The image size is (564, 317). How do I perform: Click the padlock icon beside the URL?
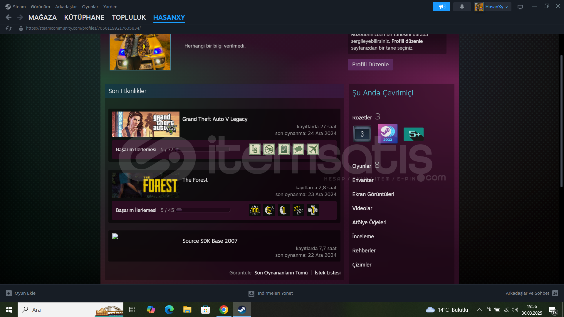21,28
